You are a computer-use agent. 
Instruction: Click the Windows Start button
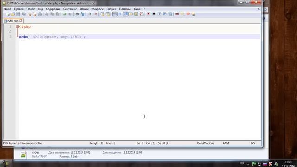(6, 164)
